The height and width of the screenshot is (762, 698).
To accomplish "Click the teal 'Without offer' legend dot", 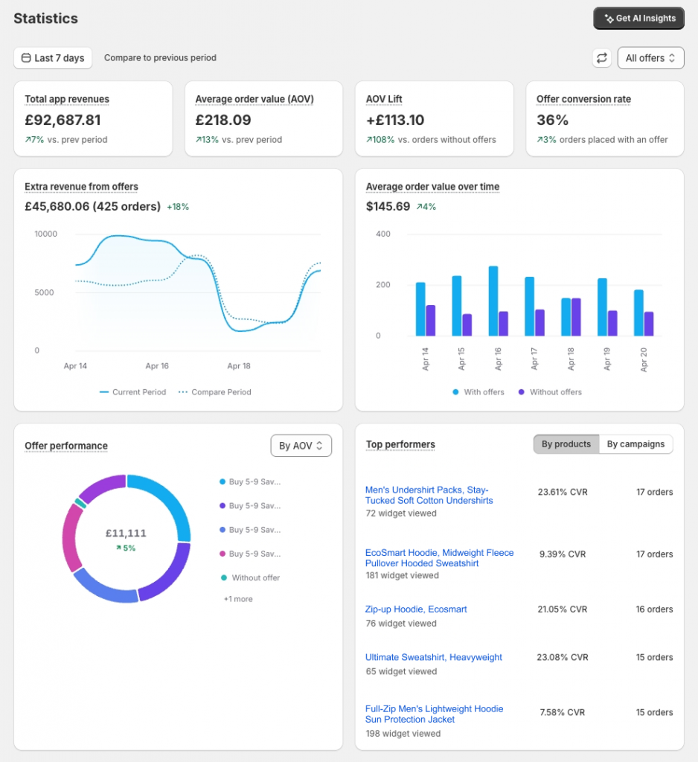I will click(223, 577).
